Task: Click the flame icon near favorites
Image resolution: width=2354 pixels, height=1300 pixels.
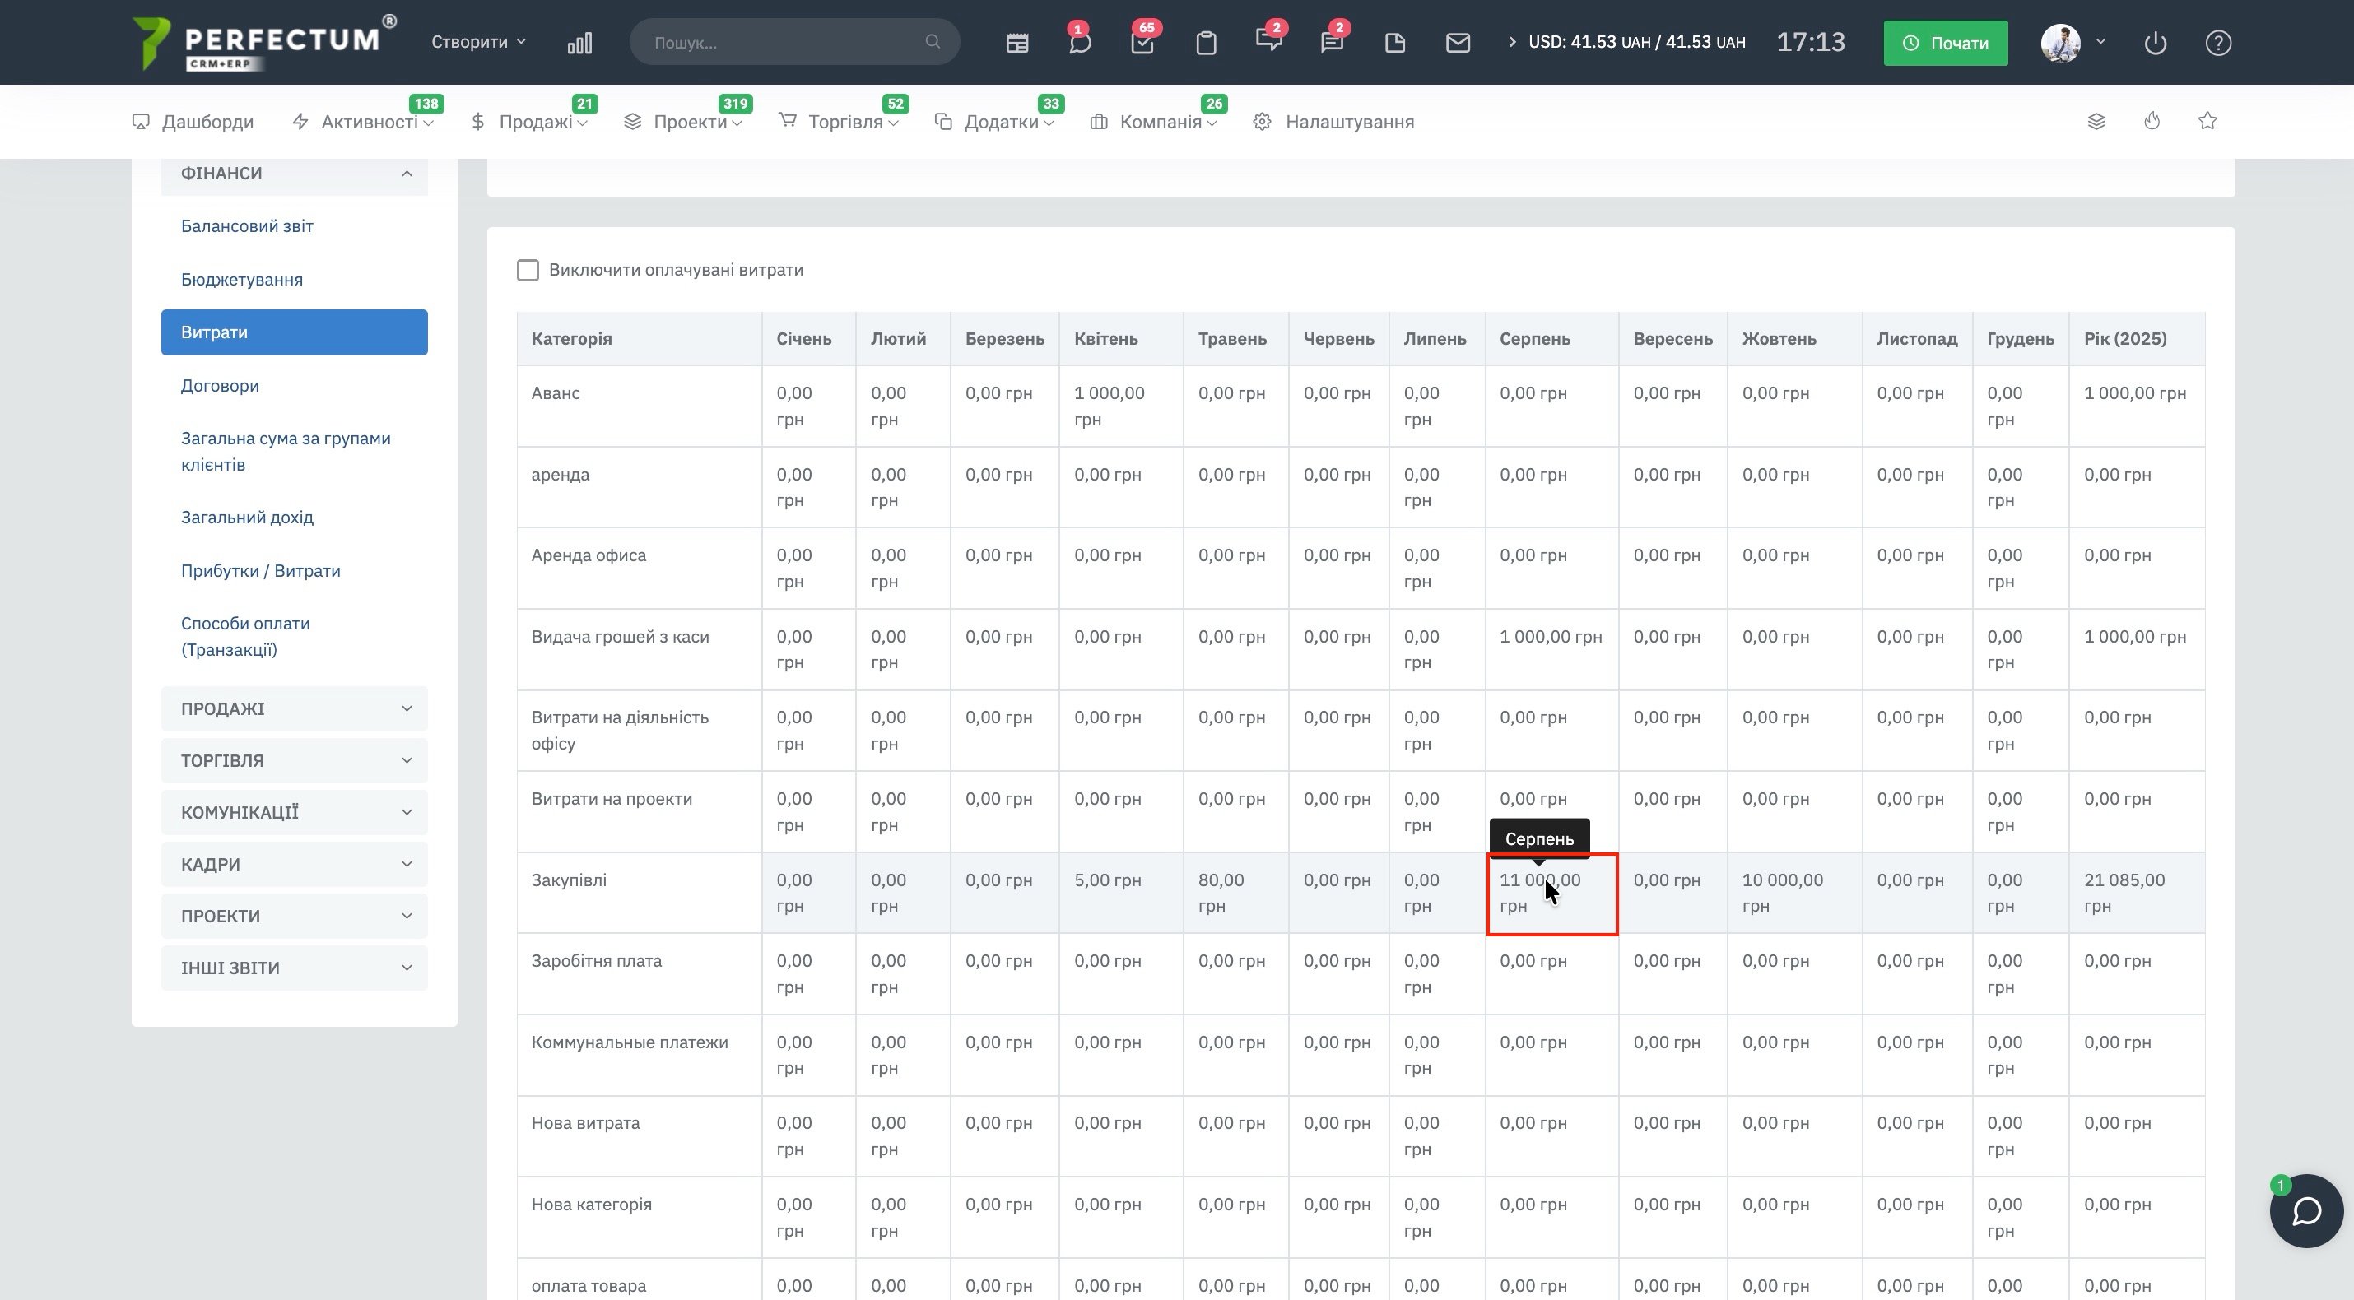Action: point(2152,122)
